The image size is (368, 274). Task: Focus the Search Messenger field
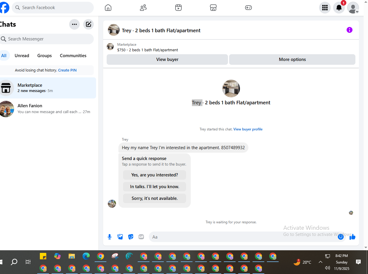pos(46,39)
